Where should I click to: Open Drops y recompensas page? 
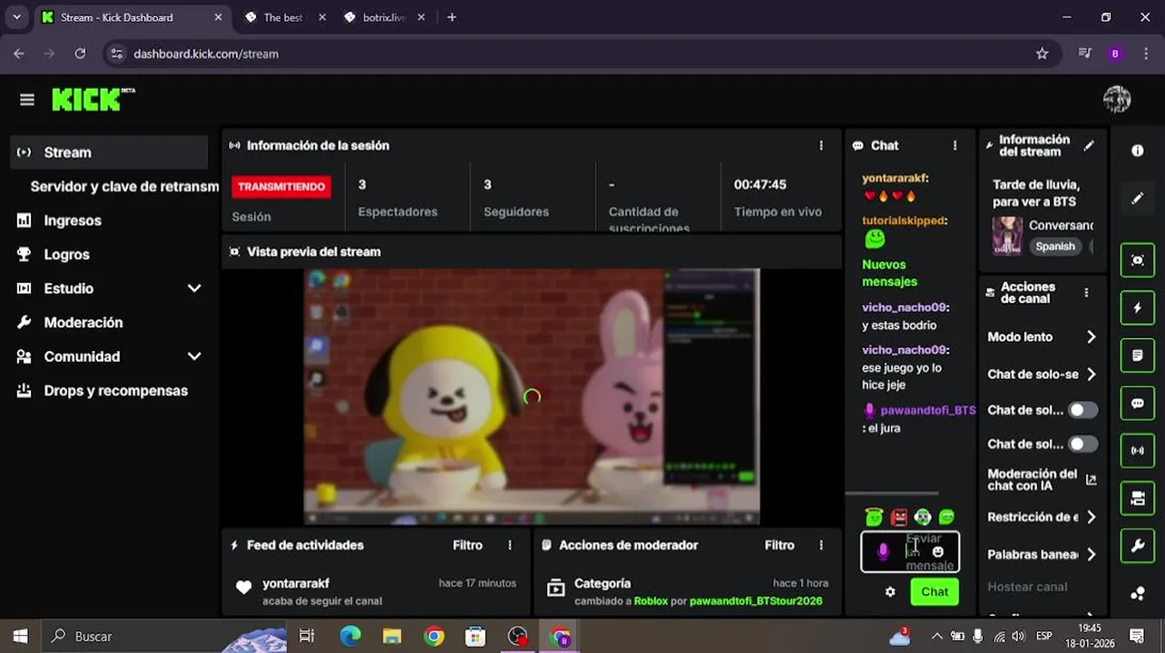pyautogui.click(x=116, y=391)
